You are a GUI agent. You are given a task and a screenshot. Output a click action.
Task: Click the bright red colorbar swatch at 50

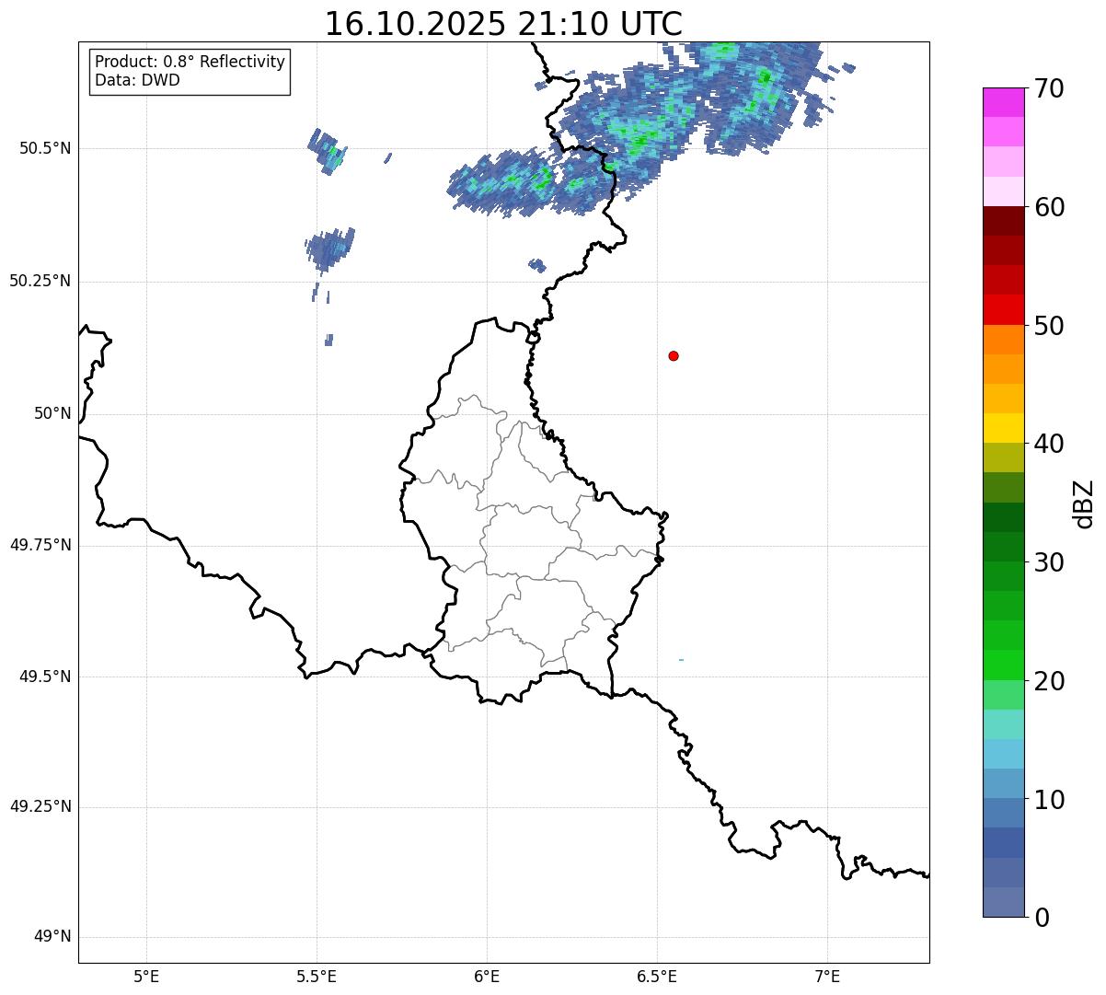point(1003,310)
